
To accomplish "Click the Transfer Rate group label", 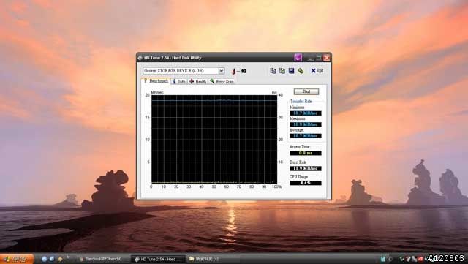I will 301,102.
